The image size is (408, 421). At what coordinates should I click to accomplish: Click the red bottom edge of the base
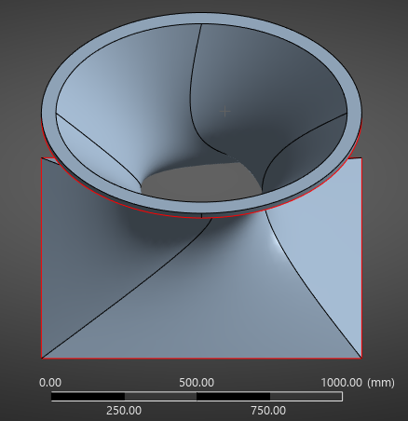pyautogui.click(x=201, y=359)
